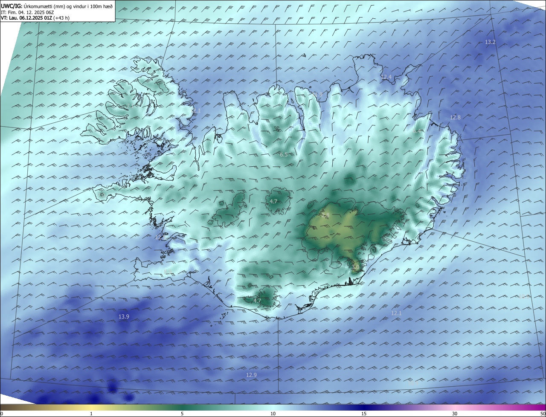The height and width of the screenshot is (417, 546).
Task: Click the 13.9 value label
Action: (x=124, y=317)
